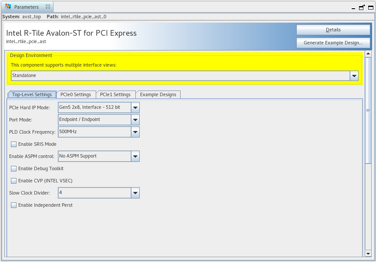Click the system name avst_top

(x=31, y=17)
